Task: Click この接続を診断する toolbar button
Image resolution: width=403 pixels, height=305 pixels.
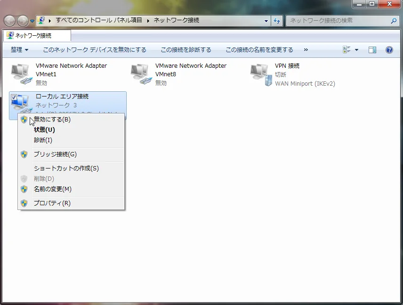Action: 186,49
